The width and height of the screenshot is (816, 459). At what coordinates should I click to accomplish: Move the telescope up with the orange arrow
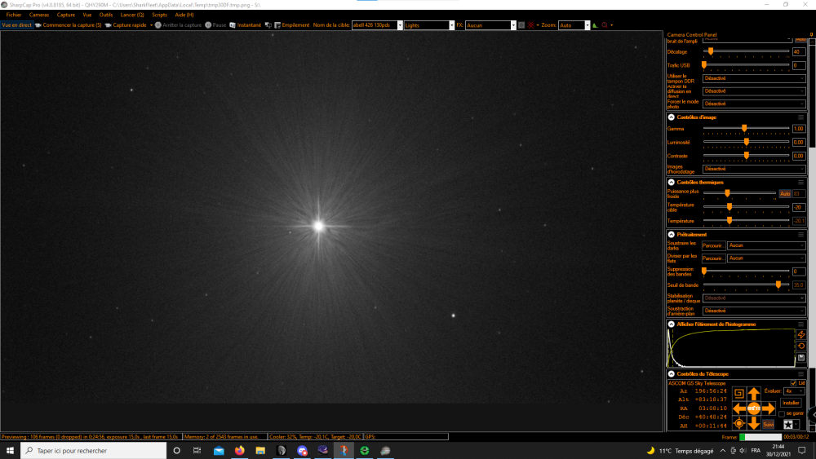(x=753, y=394)
